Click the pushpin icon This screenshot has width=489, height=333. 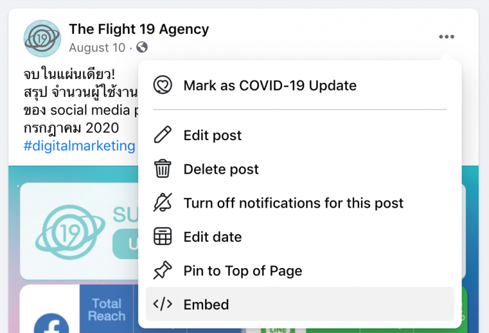pos(162,270)
